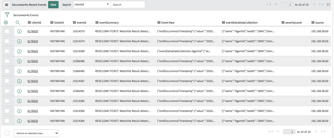Open source column options menu icon
The image size is (334, 138).
click(313, 22)
